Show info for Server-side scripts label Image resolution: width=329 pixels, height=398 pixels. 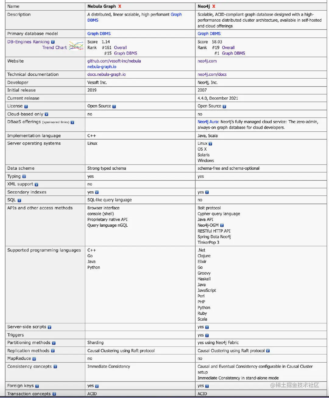[x=49, y=327]
